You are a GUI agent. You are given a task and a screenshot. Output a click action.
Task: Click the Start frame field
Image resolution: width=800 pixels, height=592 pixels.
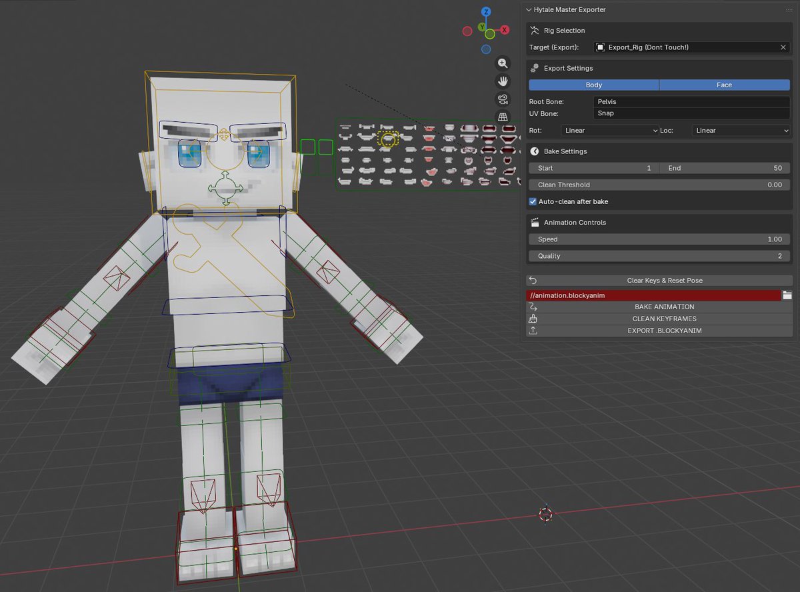tap(594, 168)
